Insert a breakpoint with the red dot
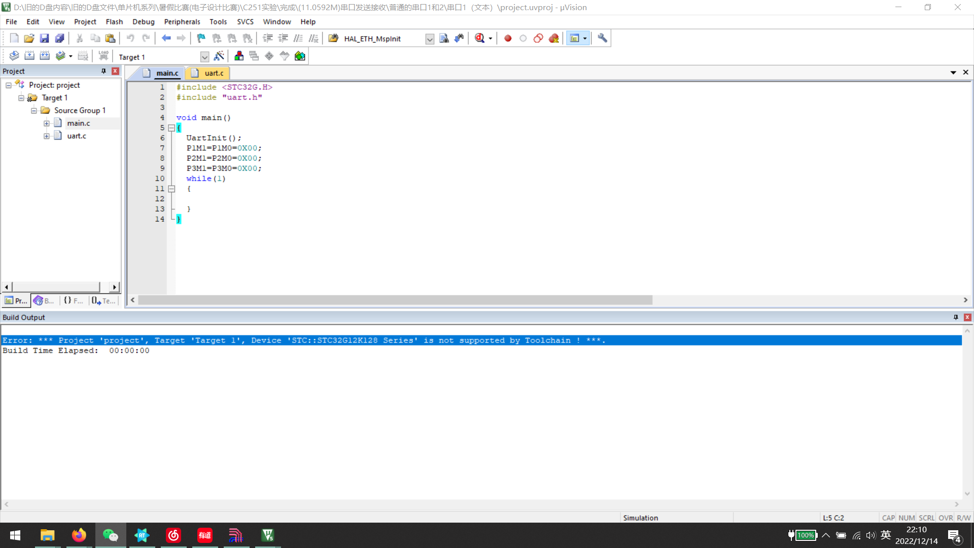This screenshot has width=974, height=548. (508, 38)
